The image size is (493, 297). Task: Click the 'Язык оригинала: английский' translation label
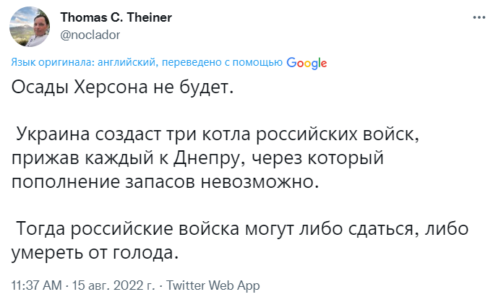83,62
